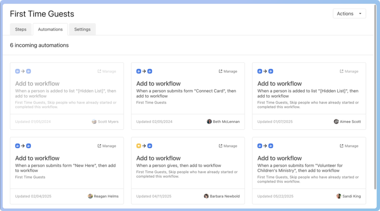Click destination People icon on gives card
380x211 pixels.
tap(150, 146)
